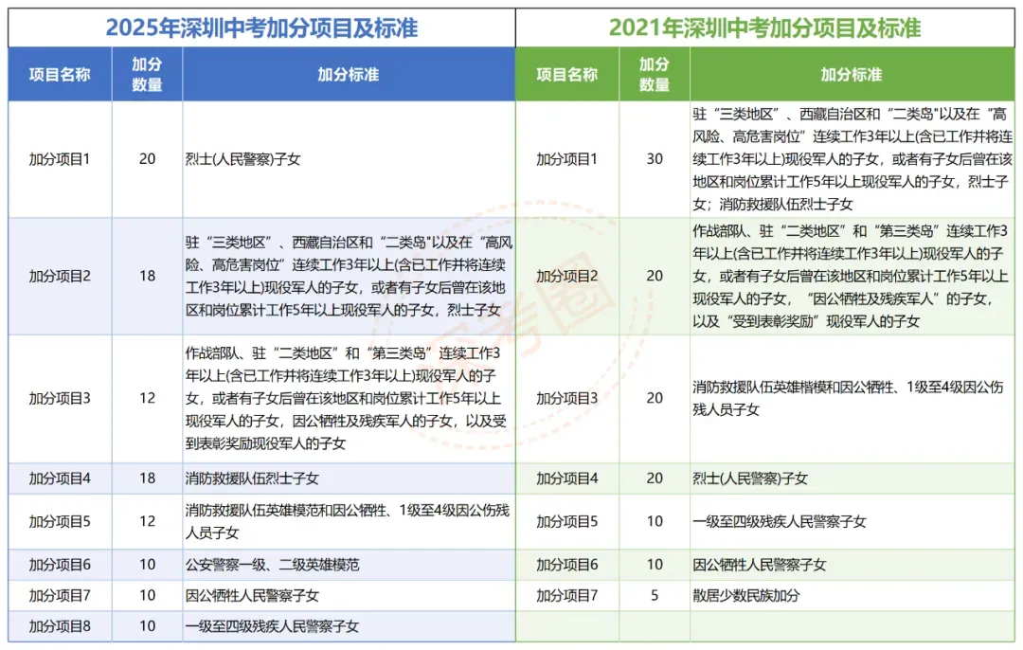Click the left table's 项目名称 column header
The image size is (1023, 650).
[x=60, y=74]
